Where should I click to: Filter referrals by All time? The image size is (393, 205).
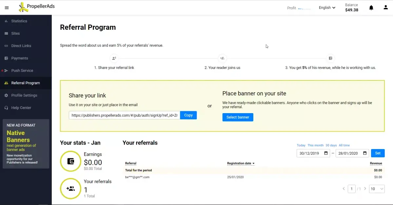pyautogui.click(x=344, y=145)
